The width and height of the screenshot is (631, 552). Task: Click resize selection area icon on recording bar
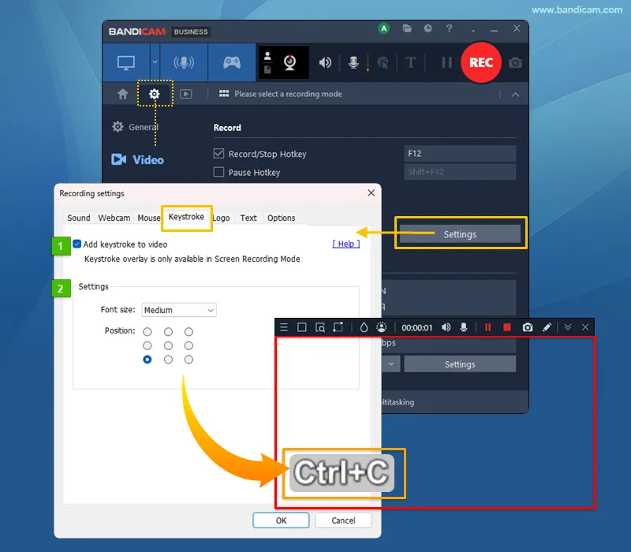pos(338,327)
